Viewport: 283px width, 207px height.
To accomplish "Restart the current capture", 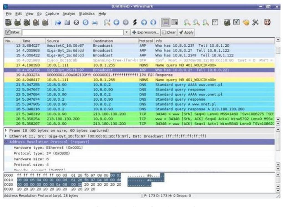I will click(x=45, y=22).
